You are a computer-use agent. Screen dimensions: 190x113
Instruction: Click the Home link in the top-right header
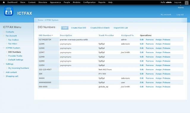tap(181, 7)
